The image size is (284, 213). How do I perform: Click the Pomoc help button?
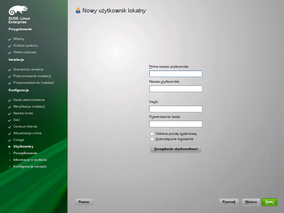pyautogui.click(x=84, y=202)
